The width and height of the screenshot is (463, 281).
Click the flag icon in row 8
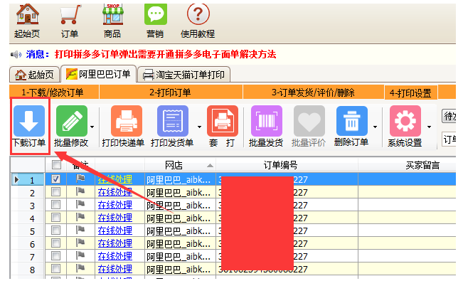point(80,269)
